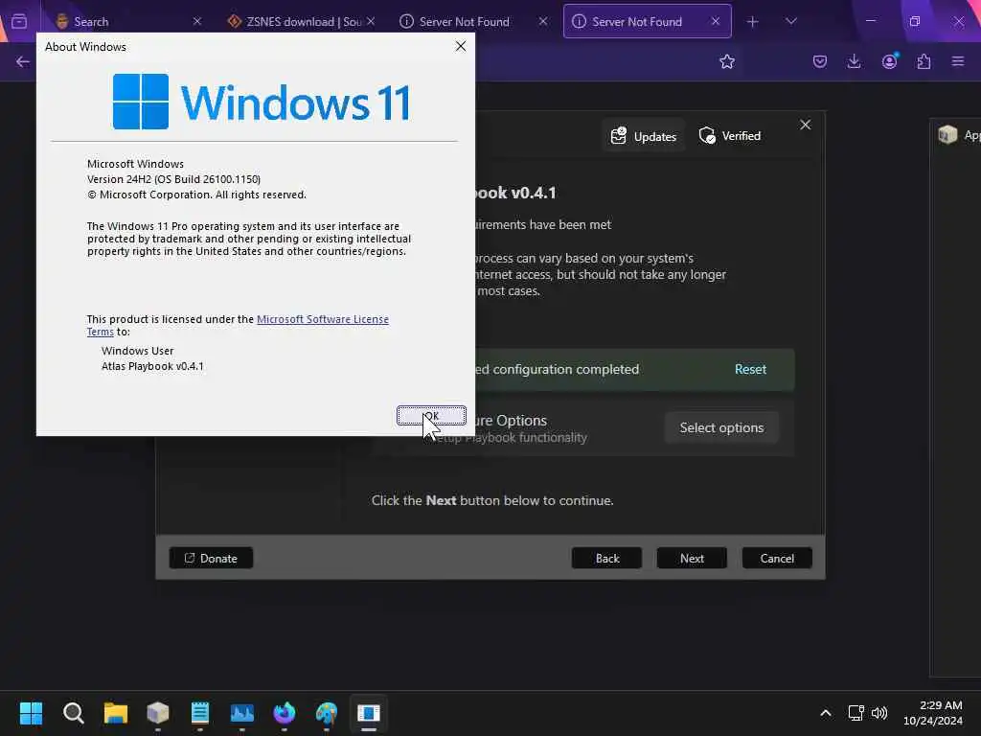
Task: Open the browser downloads panel
Action: pos(854,61)
